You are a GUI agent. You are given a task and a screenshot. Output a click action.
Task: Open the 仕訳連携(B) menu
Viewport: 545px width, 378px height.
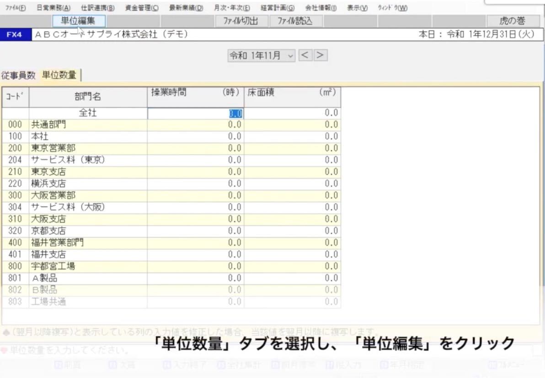click(x=98, y=8)
